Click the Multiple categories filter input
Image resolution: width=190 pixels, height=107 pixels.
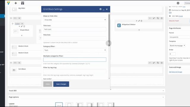tap(75, 59)
